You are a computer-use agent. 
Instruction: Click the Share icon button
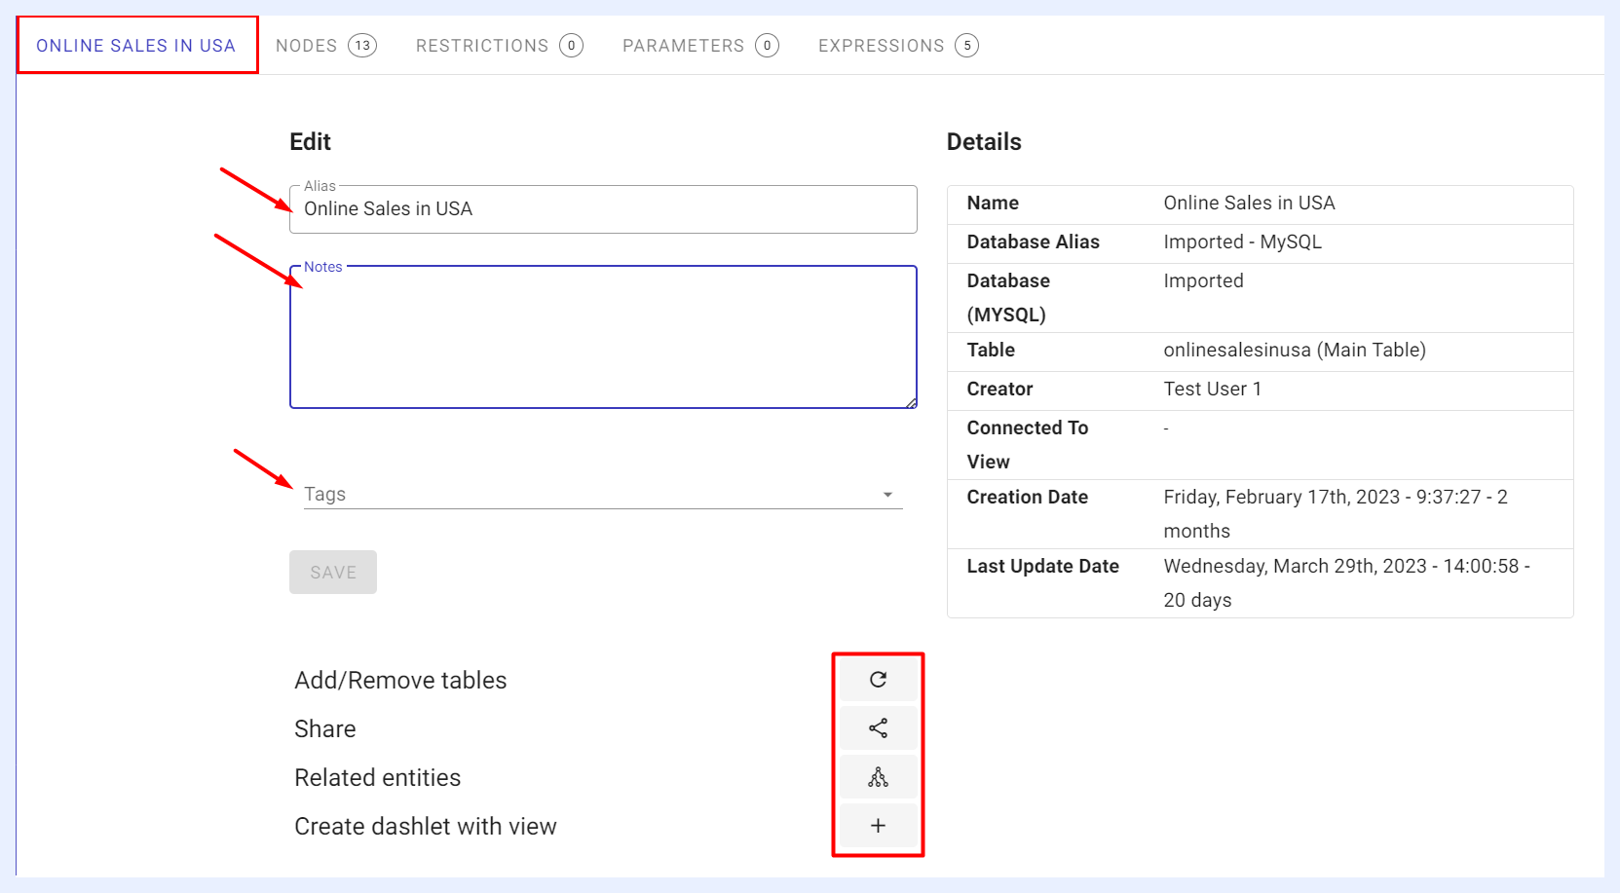(x=878, y=728)
